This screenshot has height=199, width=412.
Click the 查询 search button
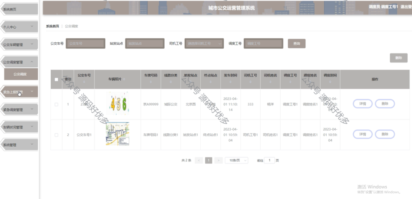tap(297, 44)
